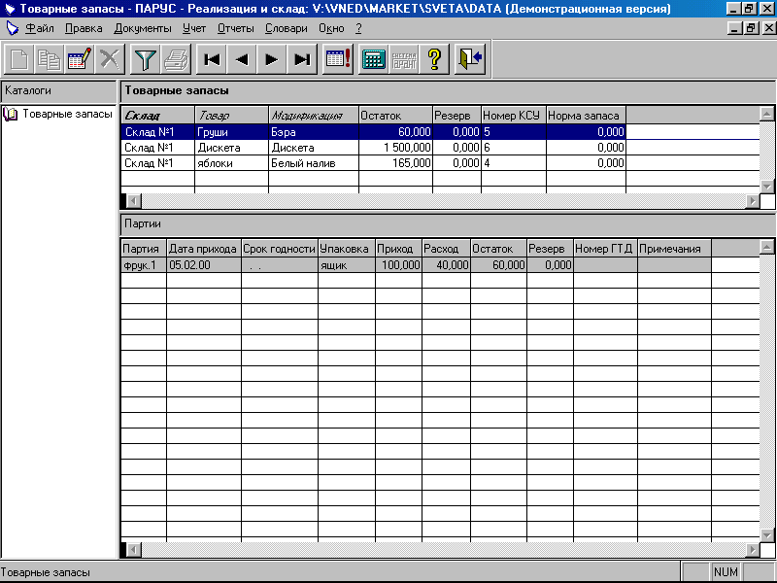
Task: Click the Edit record icon with pencil
Action: point(80,59)
